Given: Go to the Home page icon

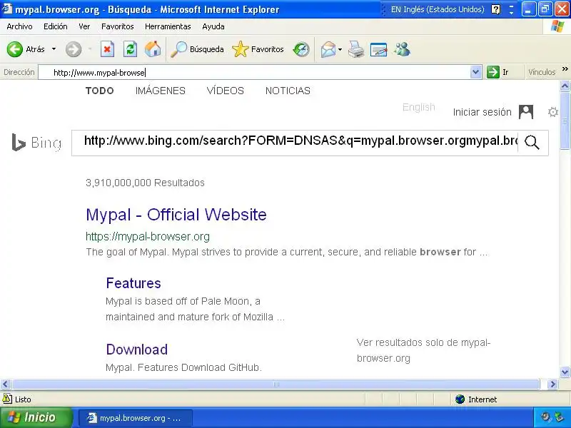Looking at the screenshot, I should [x=153, y=49].
